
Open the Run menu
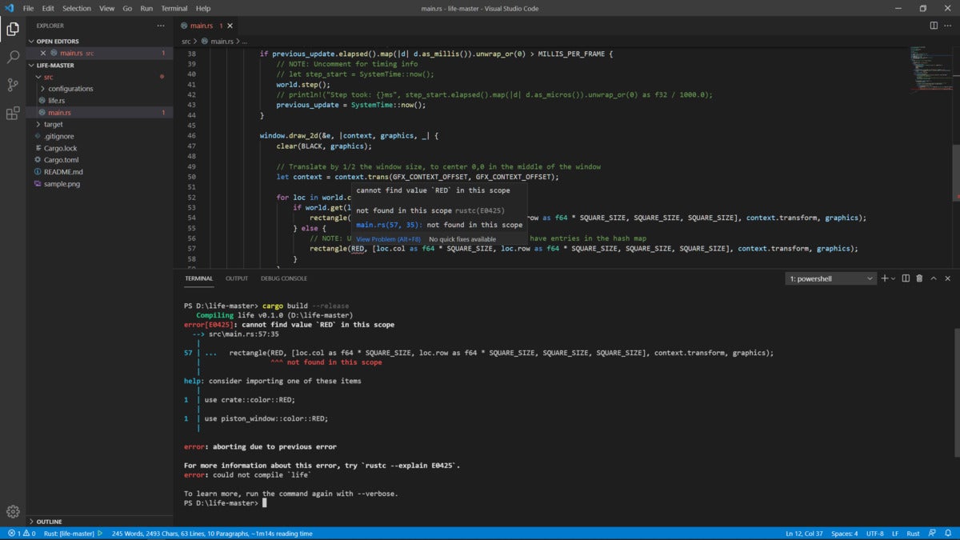[x=146, y=8]
